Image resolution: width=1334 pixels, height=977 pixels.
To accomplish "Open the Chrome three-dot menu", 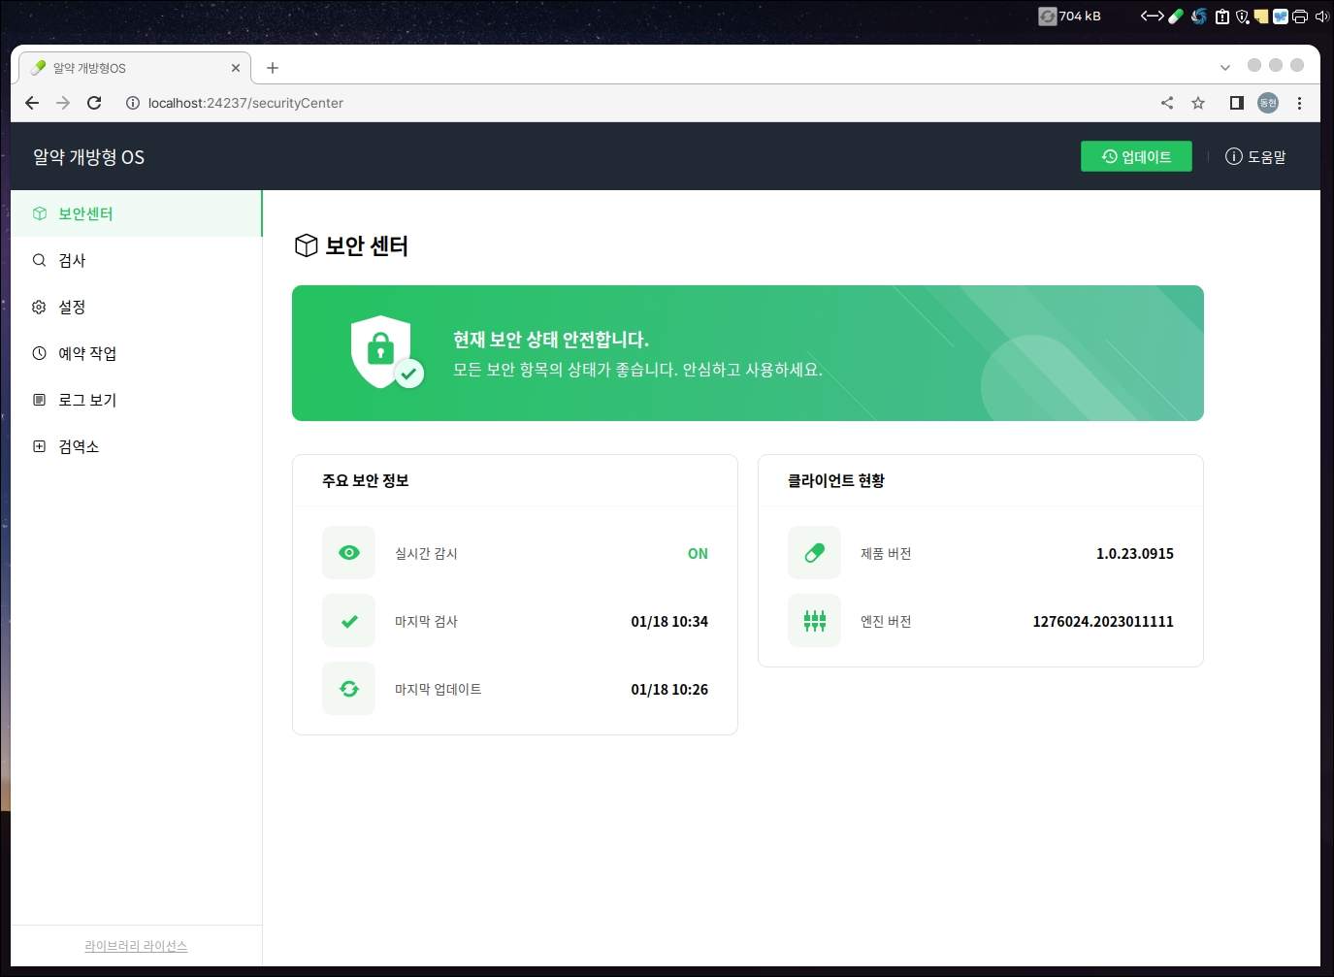I will click(x=1299, y=103).
